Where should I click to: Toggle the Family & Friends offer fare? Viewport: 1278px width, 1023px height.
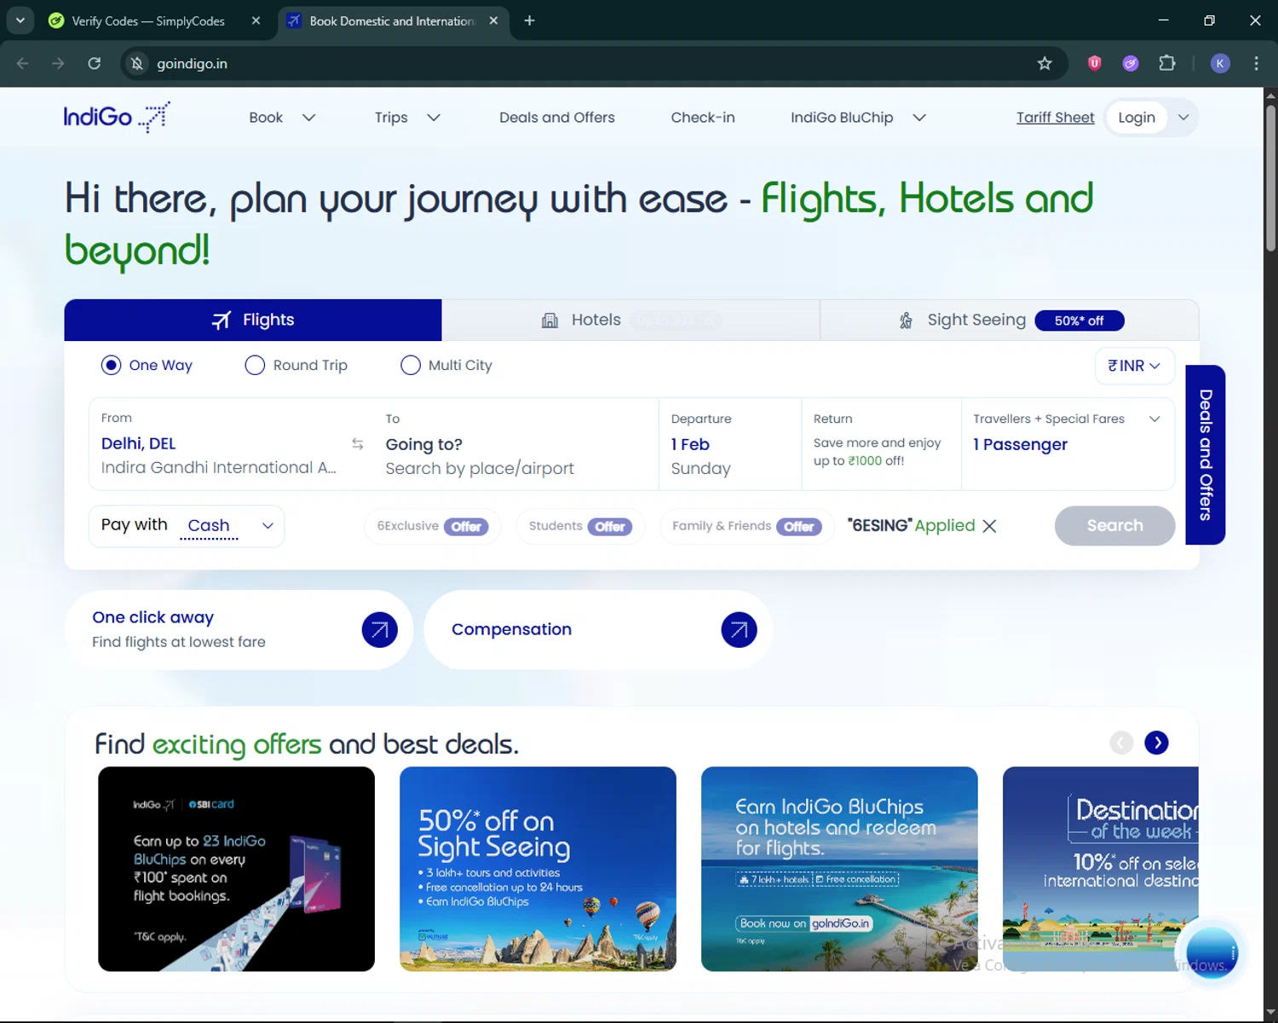(746, 526)
